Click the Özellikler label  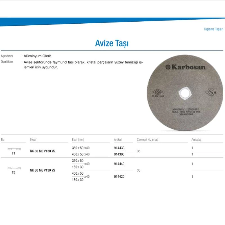click(x=7, y=62)
